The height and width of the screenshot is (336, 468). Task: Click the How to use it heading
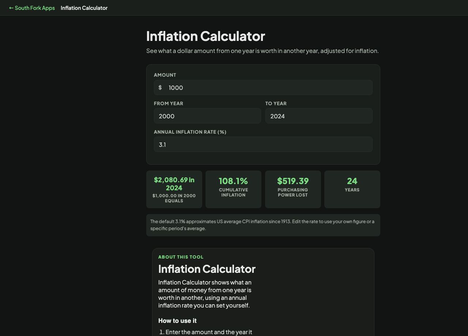click(177, 321)
